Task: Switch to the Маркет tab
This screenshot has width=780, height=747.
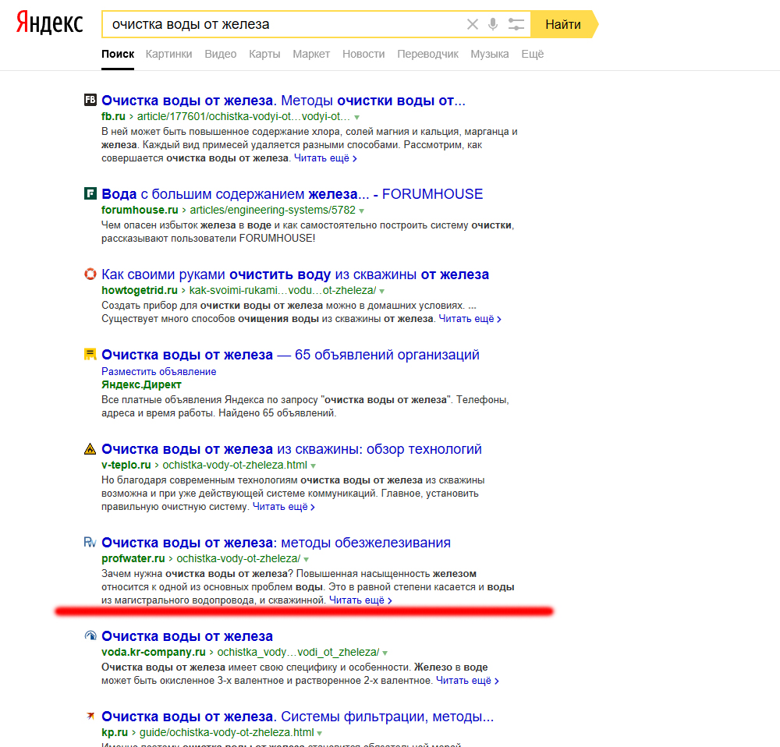Action: click(x=311, y=54)
